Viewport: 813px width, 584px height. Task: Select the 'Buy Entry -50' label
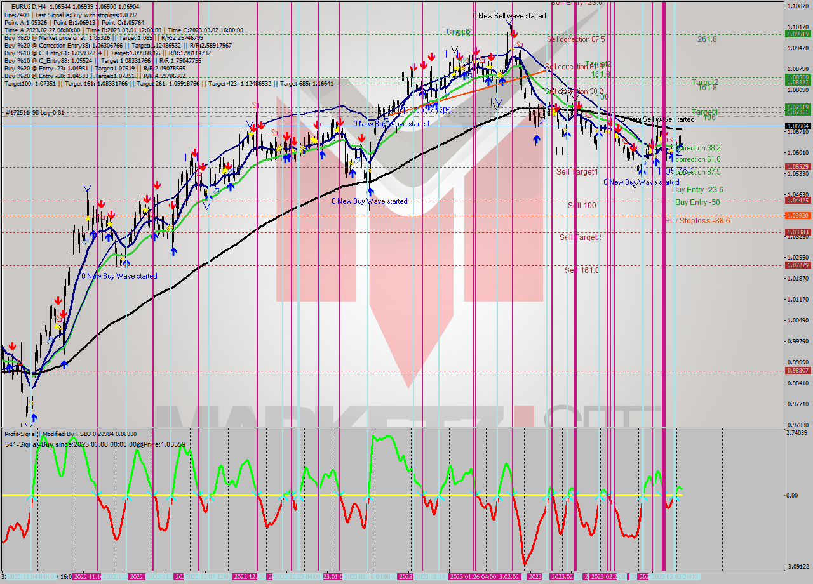pyautogui.click(x=697, y=202)
